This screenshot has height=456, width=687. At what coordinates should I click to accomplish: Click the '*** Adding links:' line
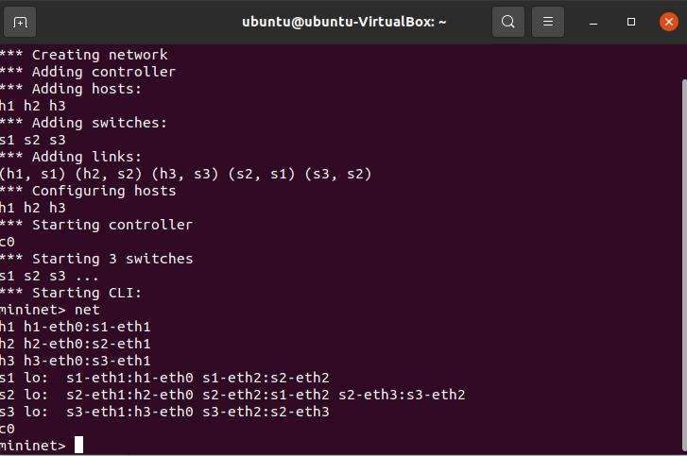pos(71,157)
